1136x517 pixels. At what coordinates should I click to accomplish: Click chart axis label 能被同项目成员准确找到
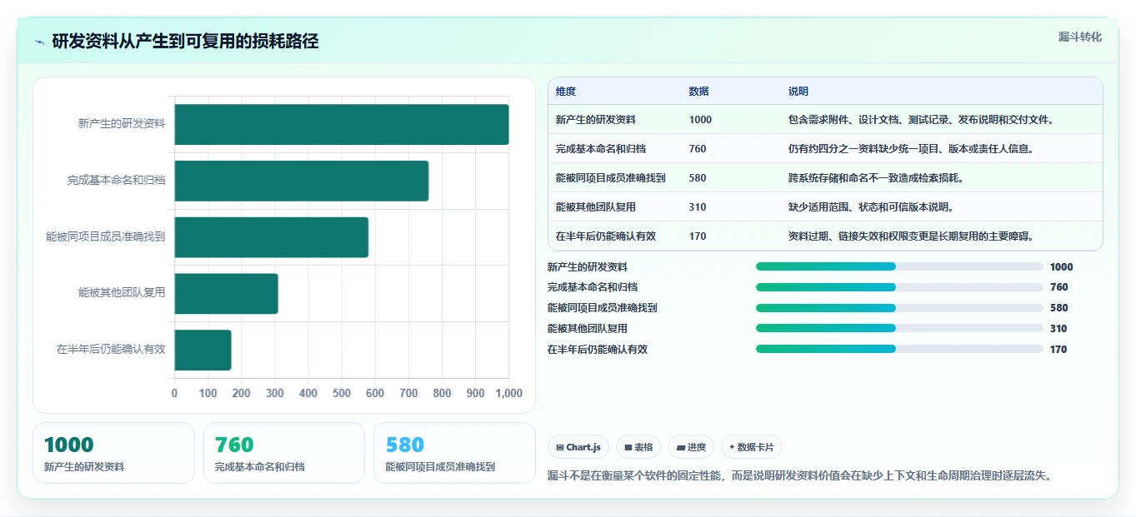click(x=106, y=237)
